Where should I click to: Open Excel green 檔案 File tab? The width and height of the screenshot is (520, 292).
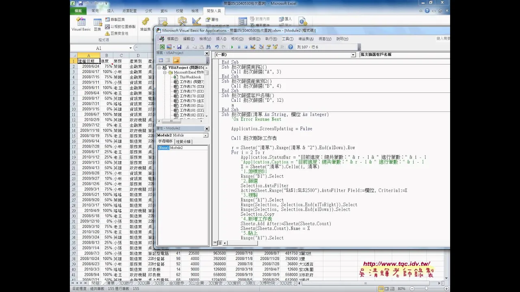click(x=78, y=11)
